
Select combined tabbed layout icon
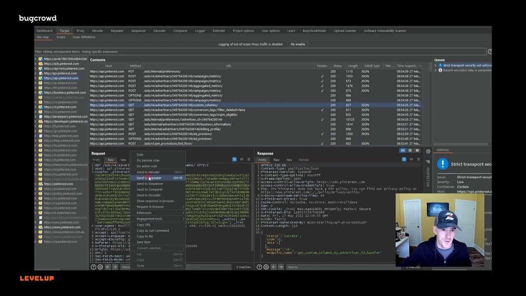tap(417, 151)
